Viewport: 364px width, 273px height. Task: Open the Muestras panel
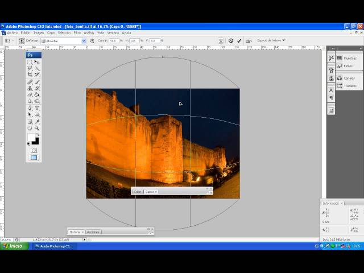(349, 58)
